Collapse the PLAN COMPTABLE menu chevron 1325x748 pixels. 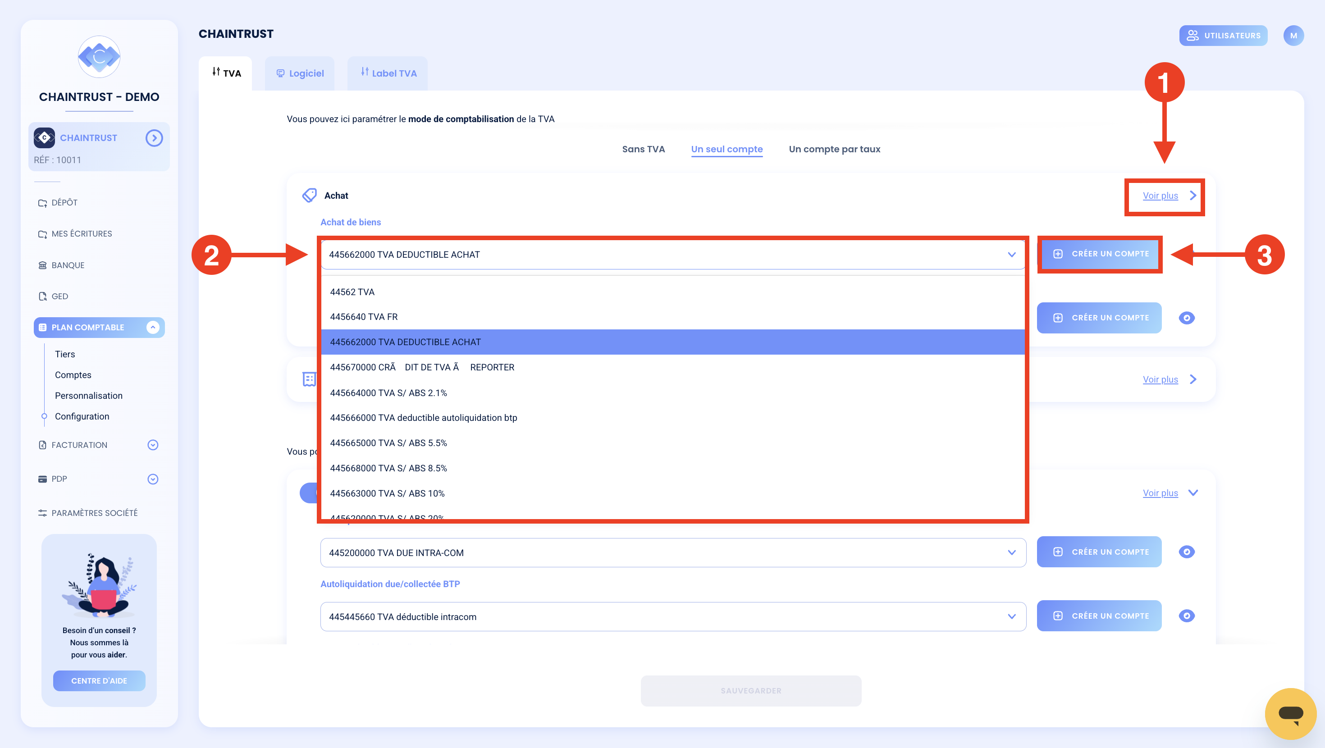[153, 328]
